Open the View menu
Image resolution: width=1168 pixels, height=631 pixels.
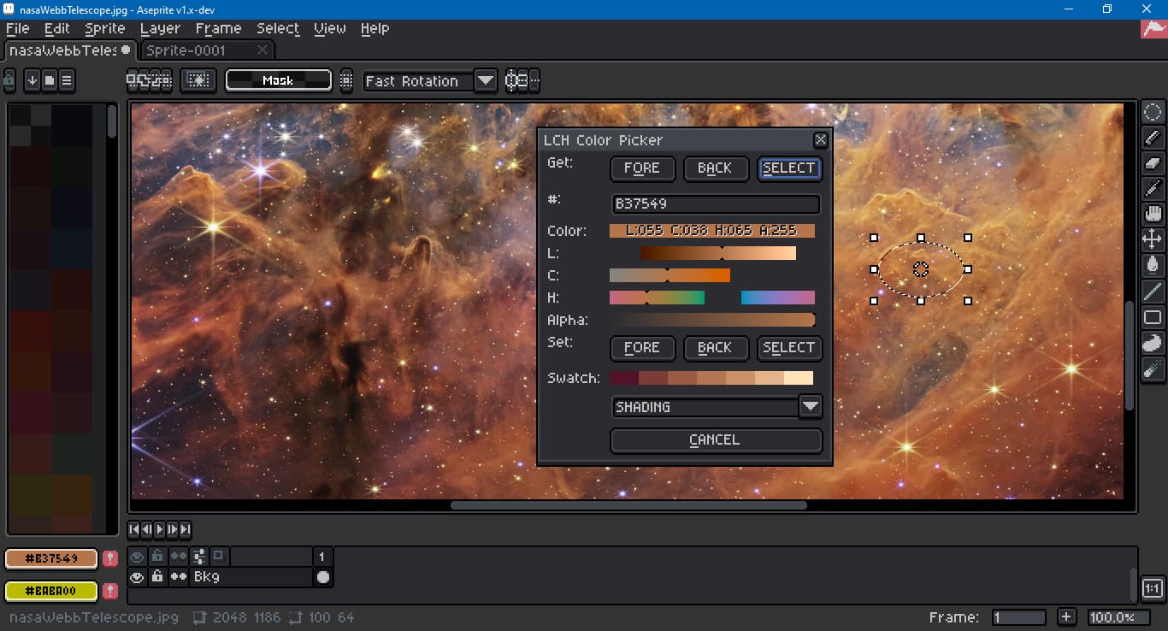330,28
